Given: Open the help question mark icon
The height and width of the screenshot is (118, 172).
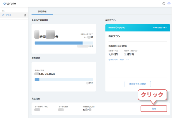Looking at the screenshot, I should [x=164, y=4].
